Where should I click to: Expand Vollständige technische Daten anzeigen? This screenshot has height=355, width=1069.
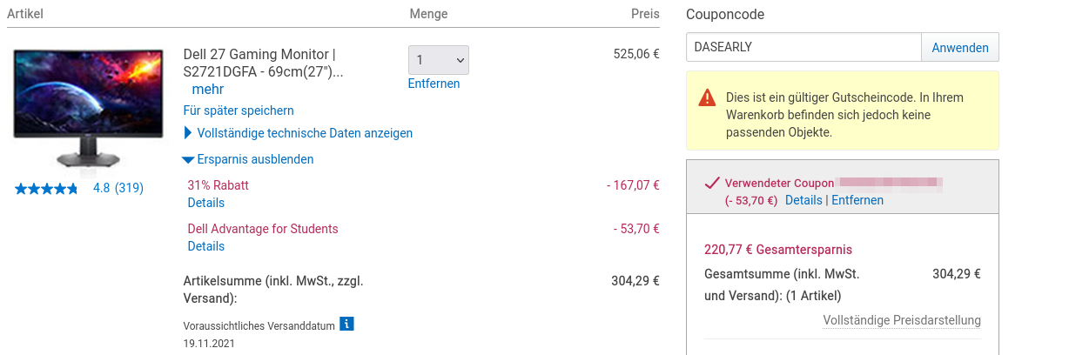(x=298, y=133)
